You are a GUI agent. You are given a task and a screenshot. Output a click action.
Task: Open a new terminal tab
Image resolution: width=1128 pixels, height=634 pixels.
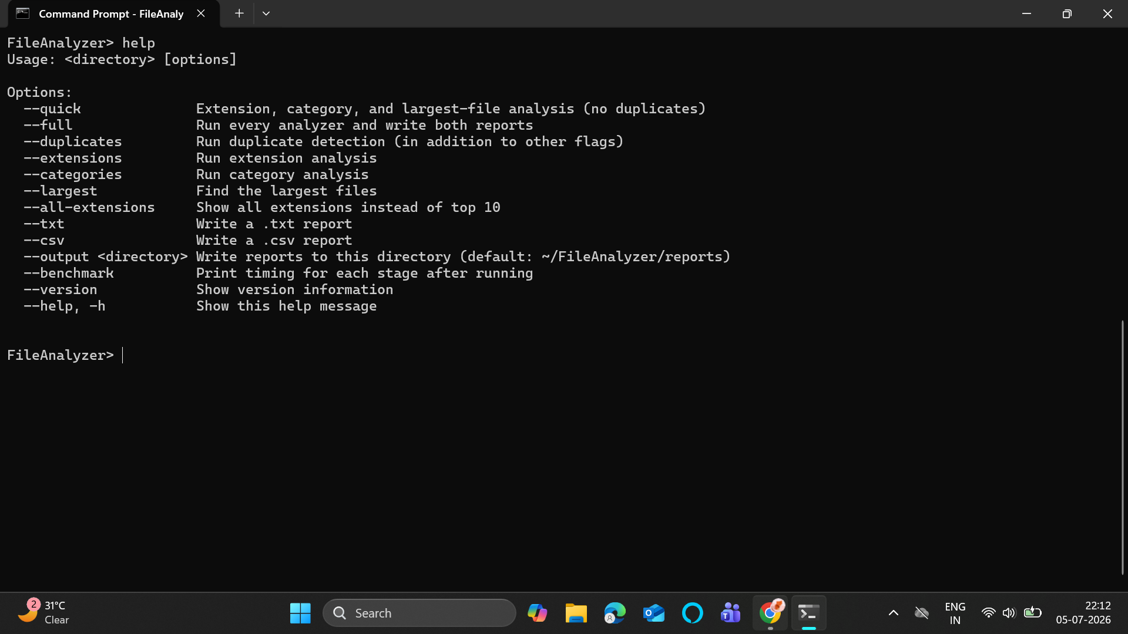(x=239, y=14)
